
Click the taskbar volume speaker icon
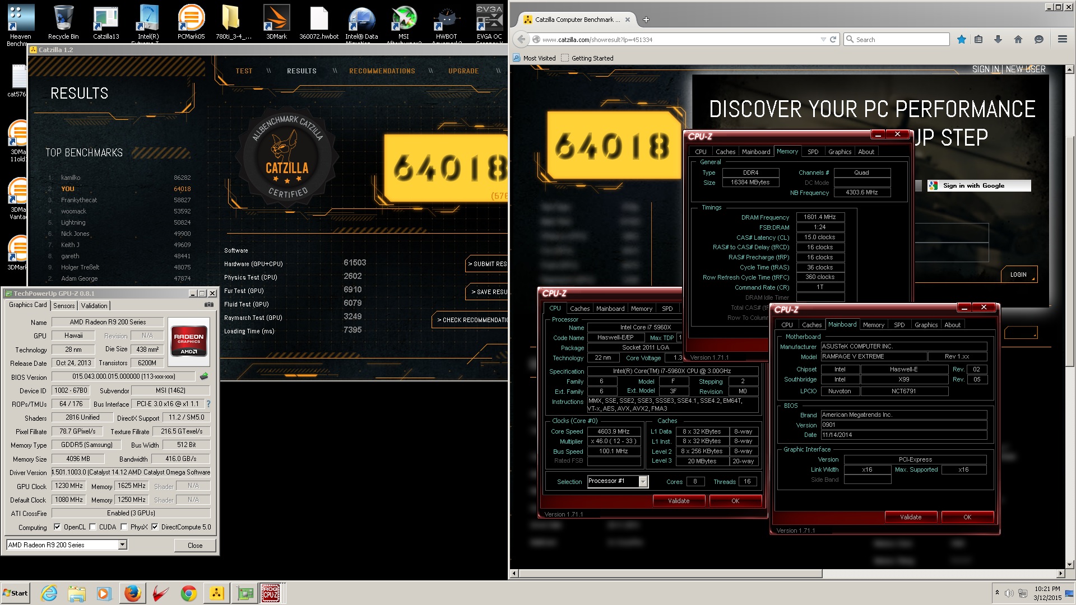1009,593
